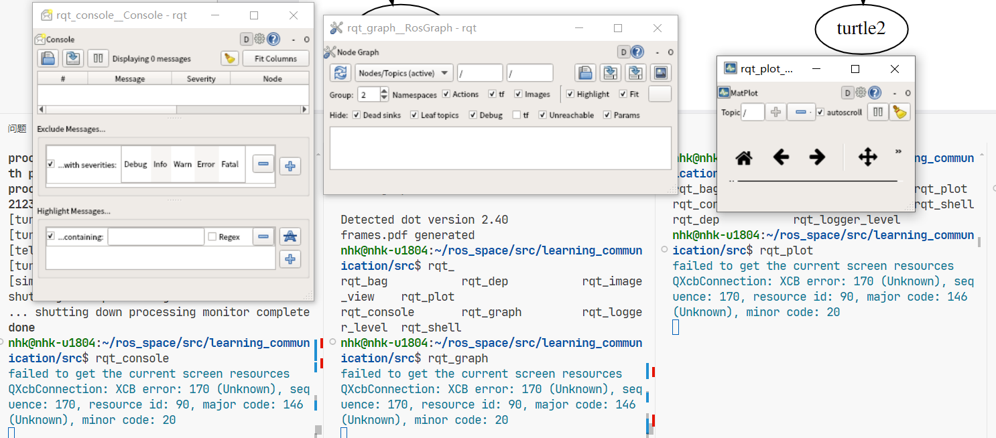Viewport: 996px width, 438px height.
Task: Open help icon in Node Graph window
Action: click(637, 52)
